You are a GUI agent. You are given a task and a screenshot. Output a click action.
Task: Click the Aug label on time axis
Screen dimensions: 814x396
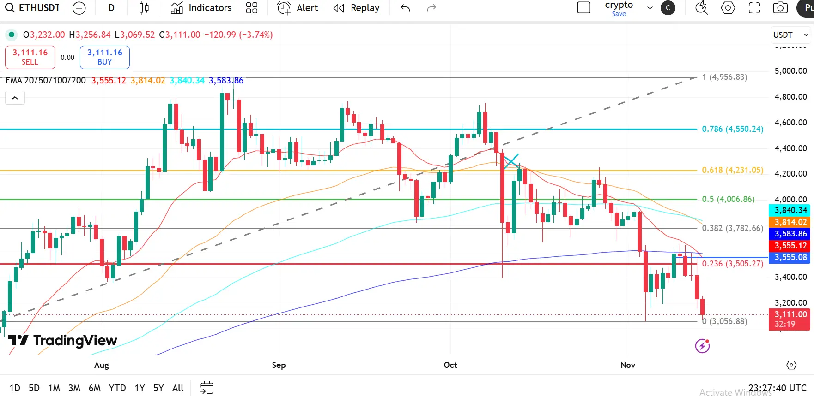pyautogui.click(x=102, y=365)
